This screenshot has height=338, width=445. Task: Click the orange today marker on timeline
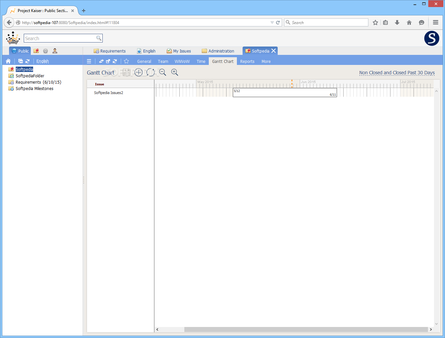tap(292, 84)
